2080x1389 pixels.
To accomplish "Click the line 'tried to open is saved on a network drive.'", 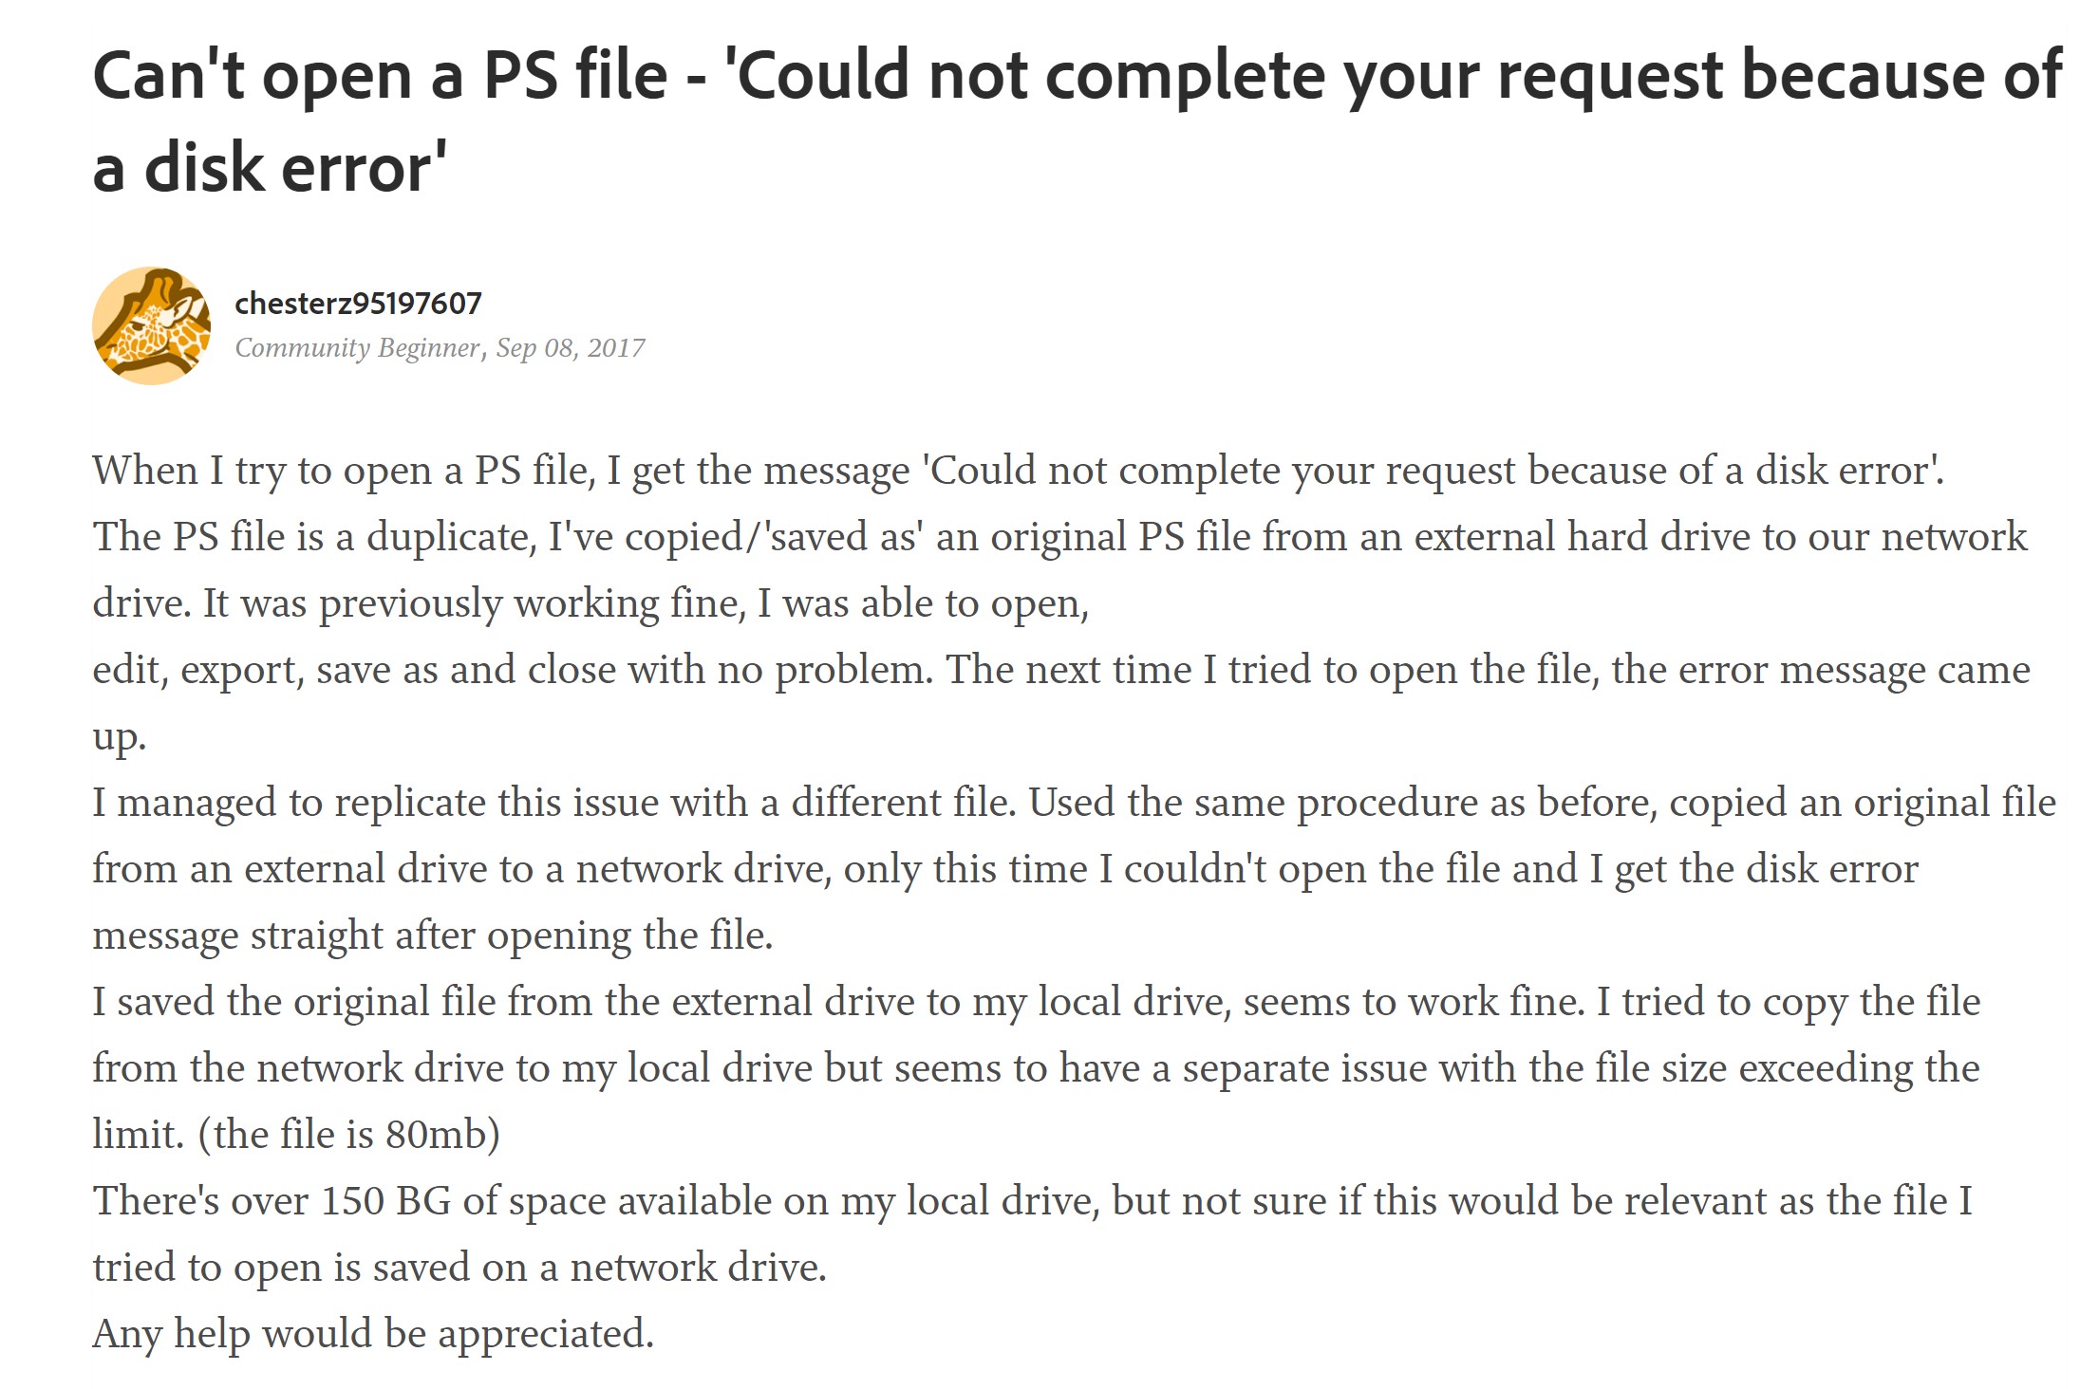I will [x=459, y=1268].
